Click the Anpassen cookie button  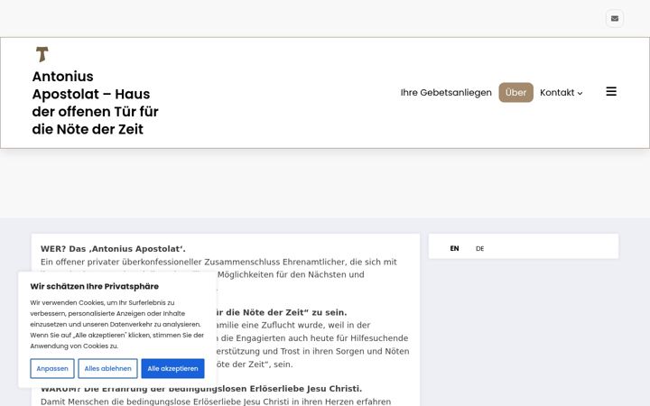click(x=52, y=368)
